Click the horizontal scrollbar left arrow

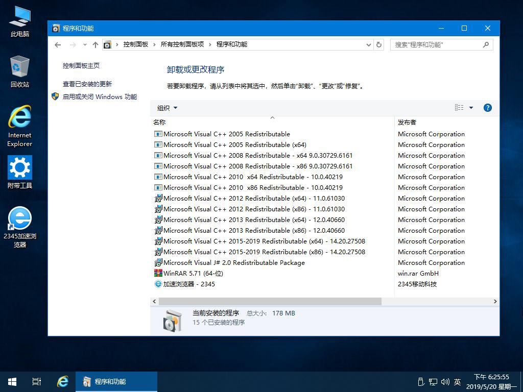click(154, 301)
